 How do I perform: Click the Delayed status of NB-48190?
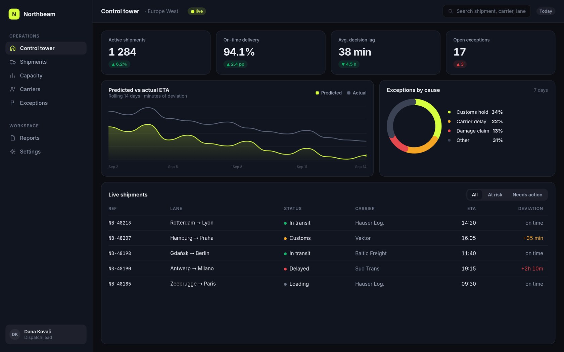click(x=296, y=269)
